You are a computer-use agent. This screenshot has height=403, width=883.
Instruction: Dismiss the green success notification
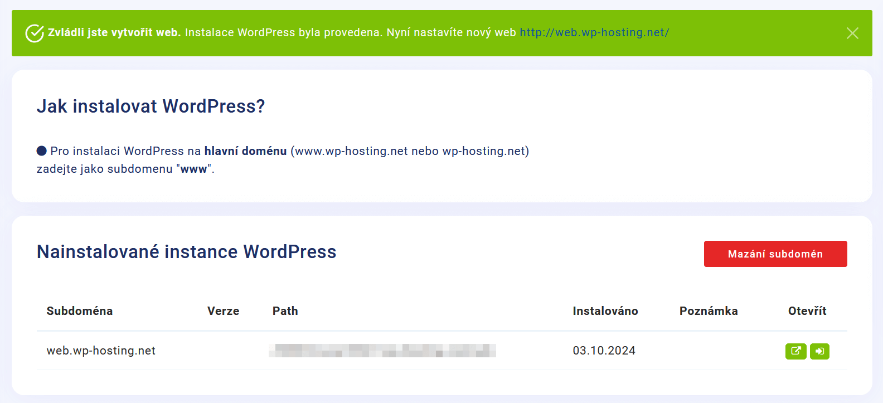(852, 33)
